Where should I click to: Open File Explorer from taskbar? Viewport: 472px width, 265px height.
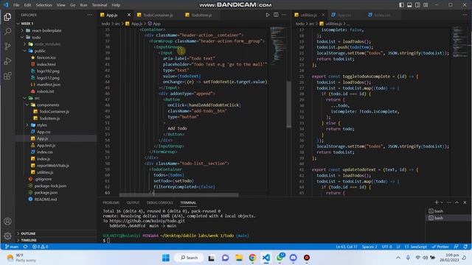click(x=239, y=258)
